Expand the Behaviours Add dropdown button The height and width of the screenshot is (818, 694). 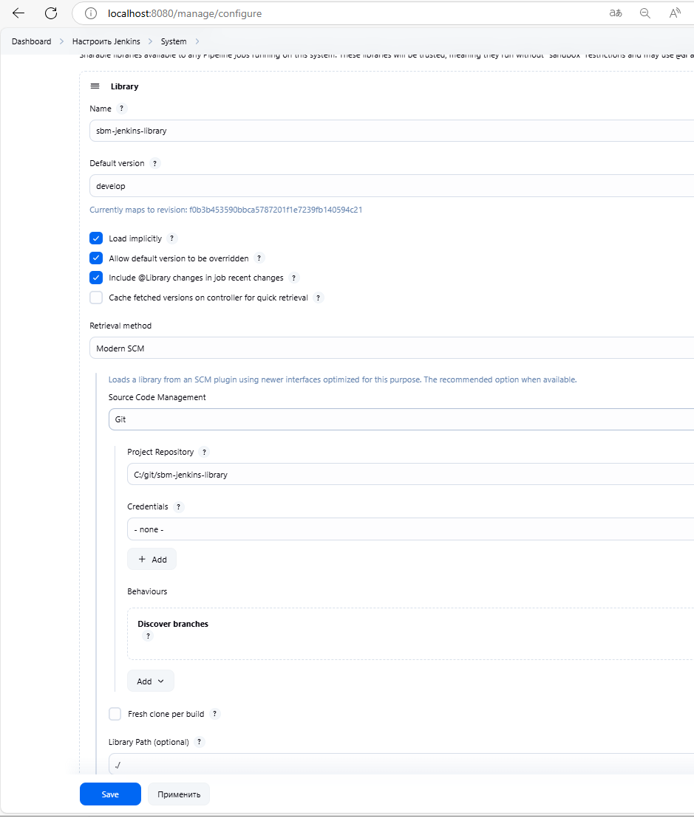(x=151, y=681)
